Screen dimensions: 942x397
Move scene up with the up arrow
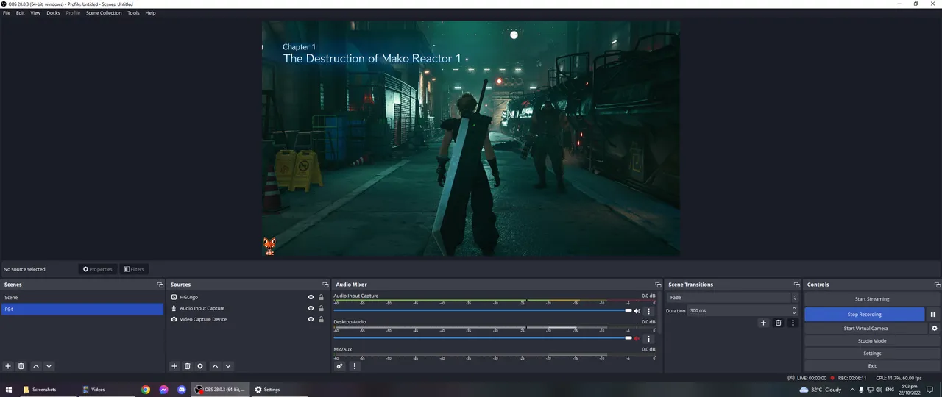coord(35,366)
